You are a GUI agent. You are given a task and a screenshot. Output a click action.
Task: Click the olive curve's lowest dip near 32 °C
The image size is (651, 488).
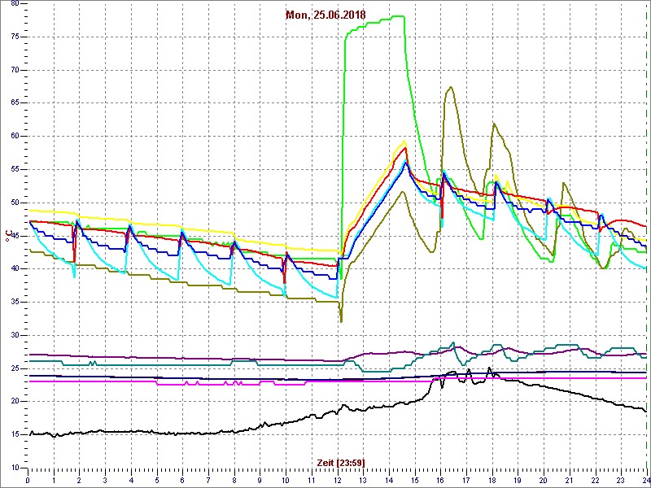[341, 321]
